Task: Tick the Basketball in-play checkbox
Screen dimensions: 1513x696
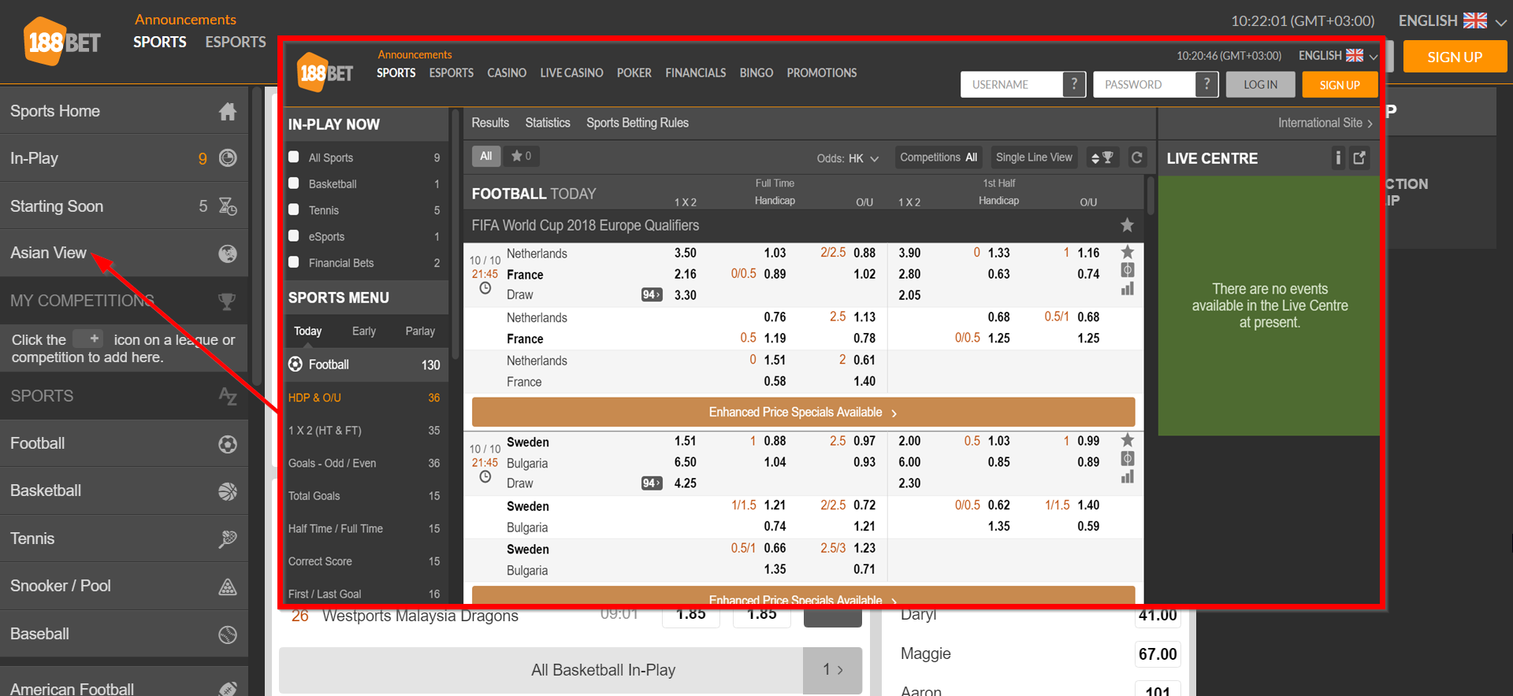Action: coord(294,183)
